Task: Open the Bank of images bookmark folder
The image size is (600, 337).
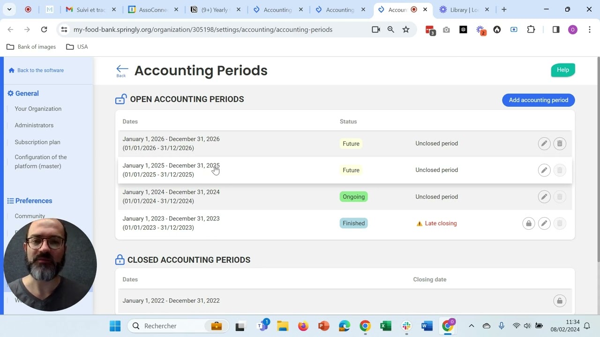Action: click(x=31, y=47)
